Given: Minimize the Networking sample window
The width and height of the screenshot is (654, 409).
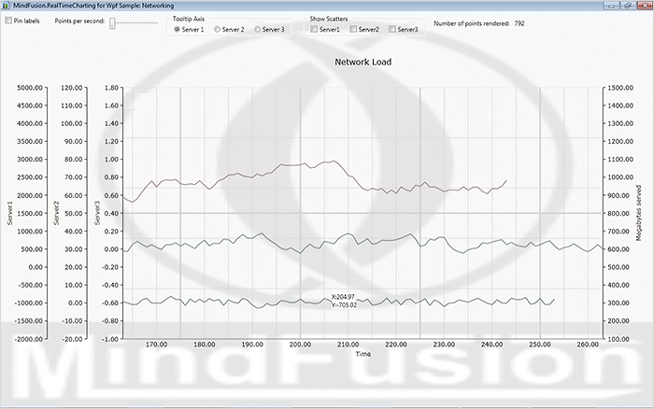Looking at the screenshot, I should (610, 6).
